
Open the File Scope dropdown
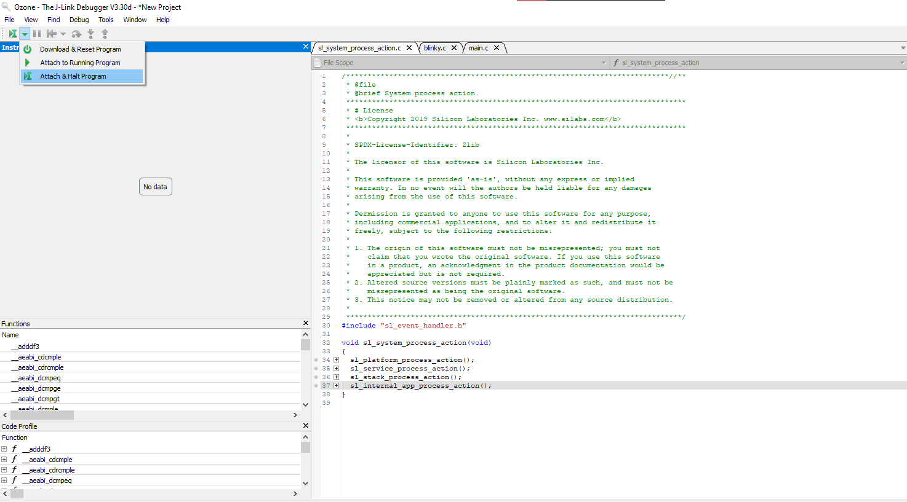pyautogui.click(x=604, y=62)
